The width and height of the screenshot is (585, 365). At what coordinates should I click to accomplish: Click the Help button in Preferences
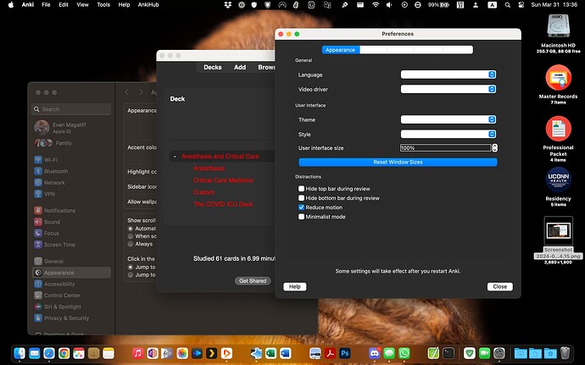(295, 287)
